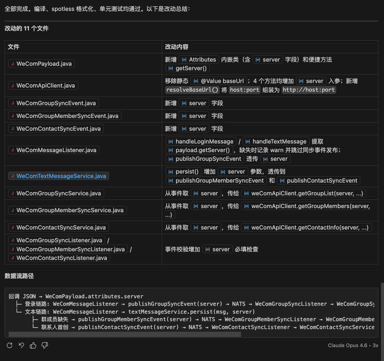This screenshot has width=384, height=361.
Task: Click the 联系人首创 line in code block
Action: (203, 327)
